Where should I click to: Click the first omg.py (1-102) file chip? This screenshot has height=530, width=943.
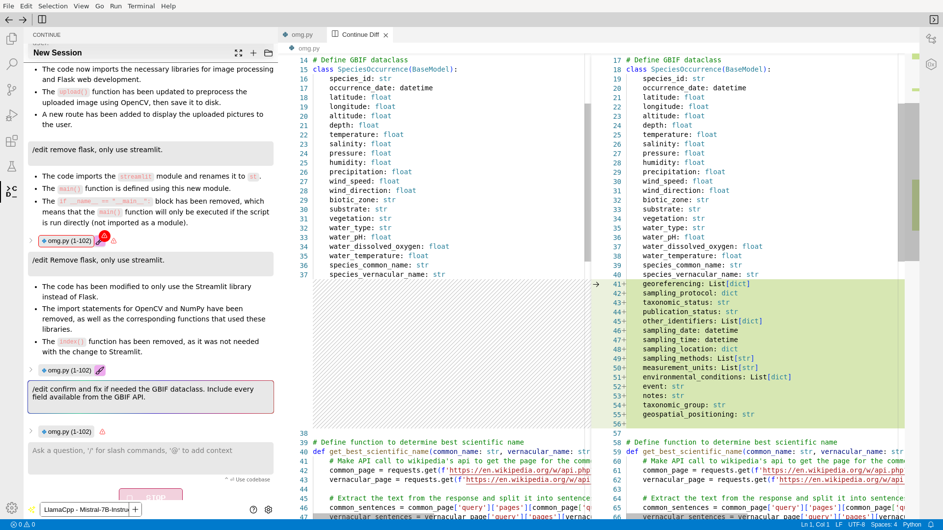pyautogui.click(x=66, y=241)
